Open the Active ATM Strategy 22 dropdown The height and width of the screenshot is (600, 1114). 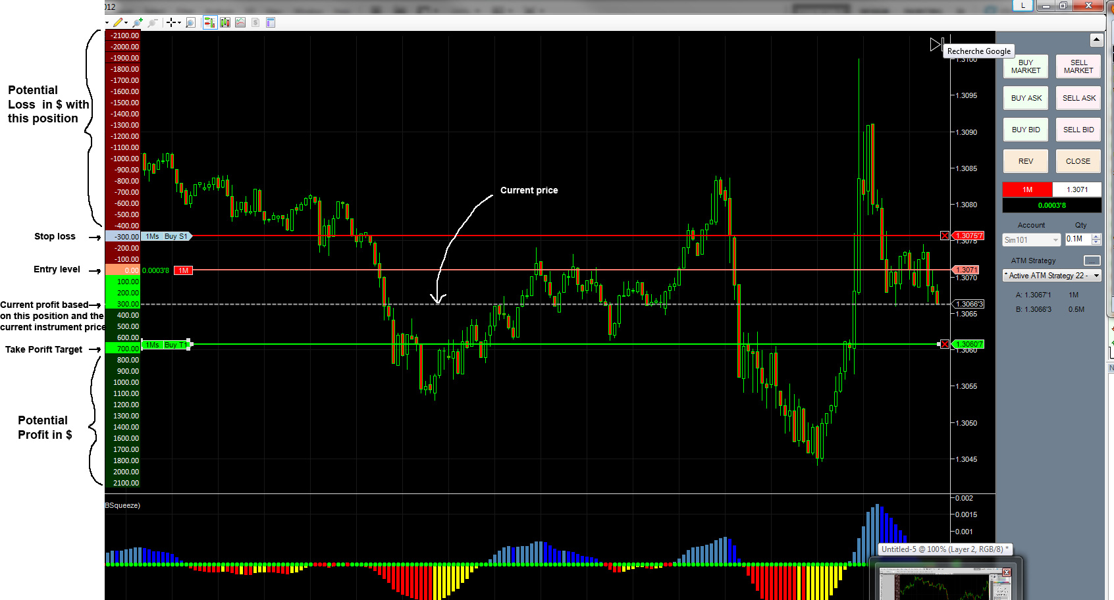(x=1051, y=276)
